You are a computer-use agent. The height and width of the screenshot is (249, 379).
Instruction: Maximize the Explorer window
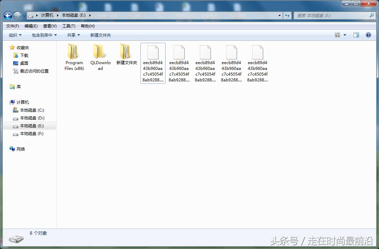356,3
